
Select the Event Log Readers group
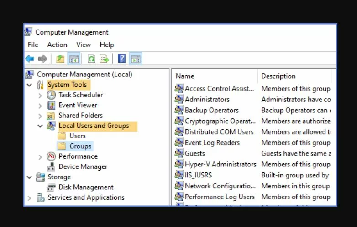212,143
